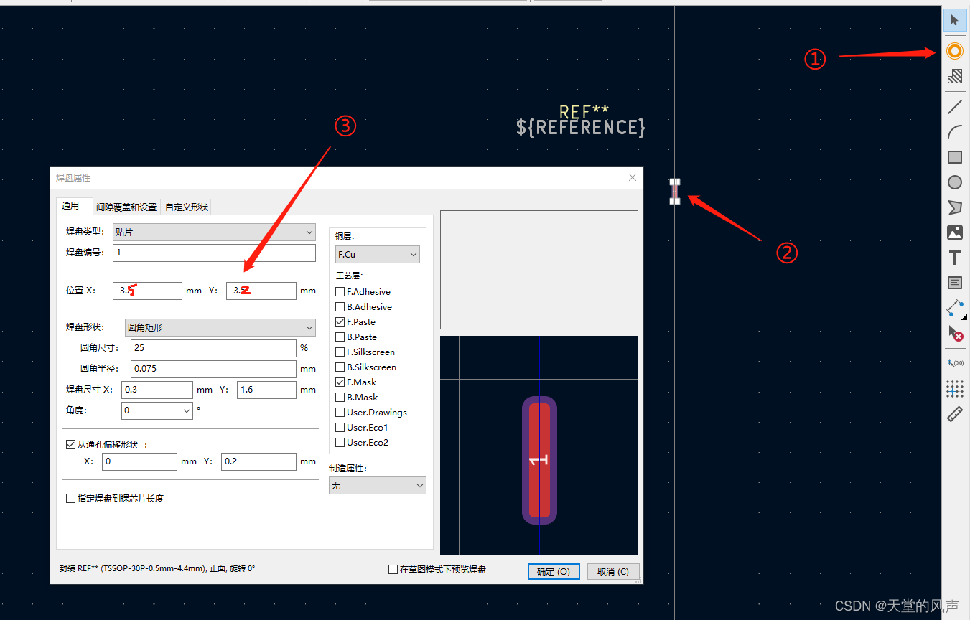Click the shape offset X field
Image resolution: width=970 pixels, height=620 pixels.
pos(139,461)
